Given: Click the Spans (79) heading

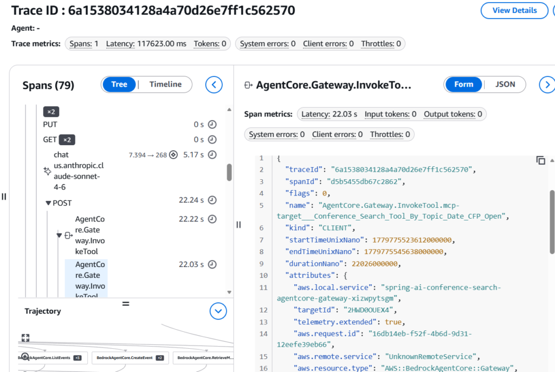Looking at the screenshot, I should (x=48, y=85).
